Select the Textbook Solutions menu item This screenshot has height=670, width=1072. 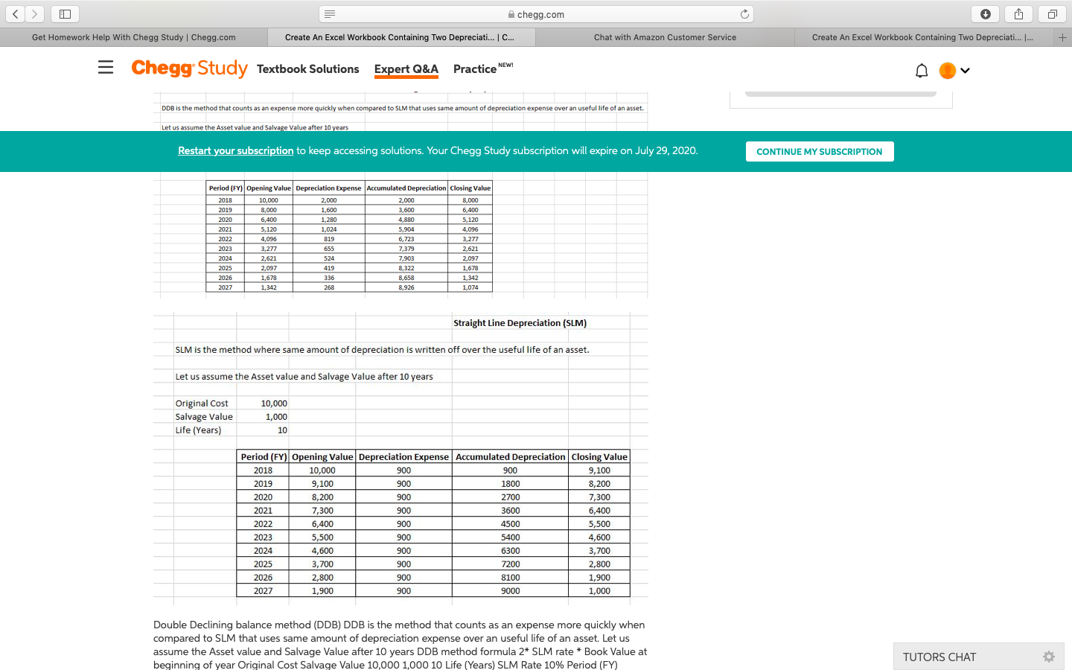click(x=308, y=68)
